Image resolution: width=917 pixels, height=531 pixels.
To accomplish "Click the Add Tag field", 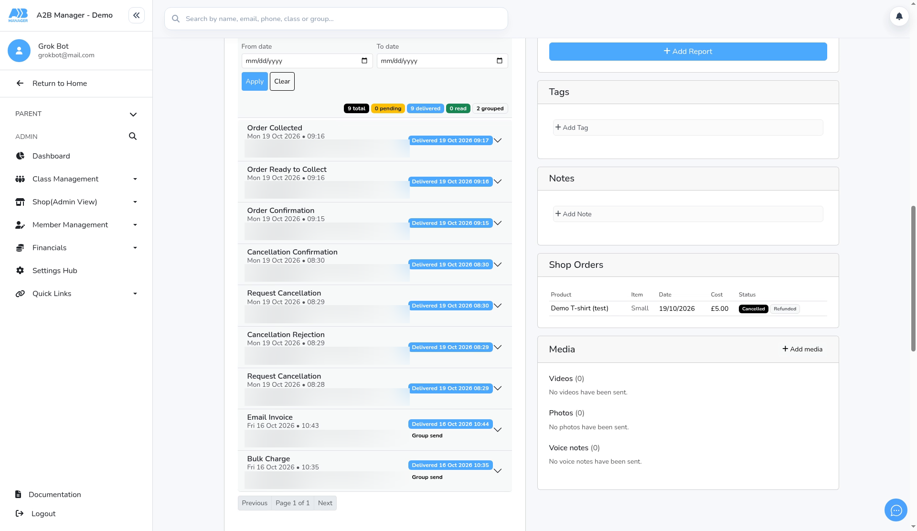I will click(x=688, y=127).
